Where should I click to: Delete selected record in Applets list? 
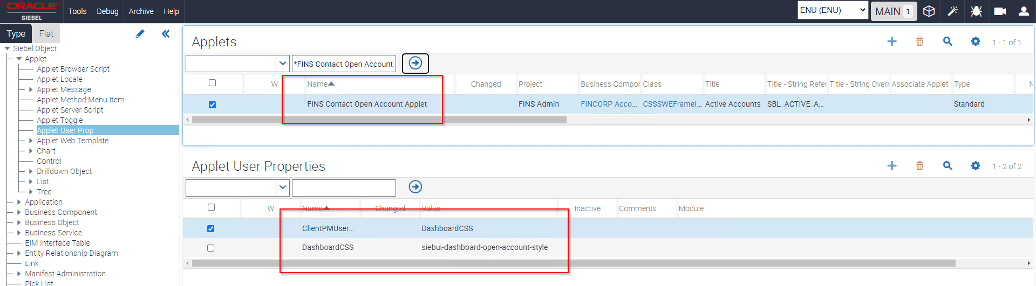[x=919, y=41]
